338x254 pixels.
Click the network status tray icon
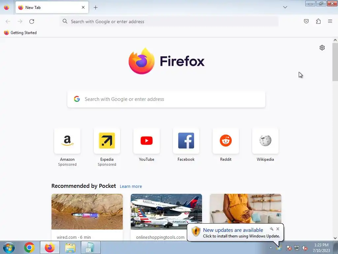pos(297,248)
